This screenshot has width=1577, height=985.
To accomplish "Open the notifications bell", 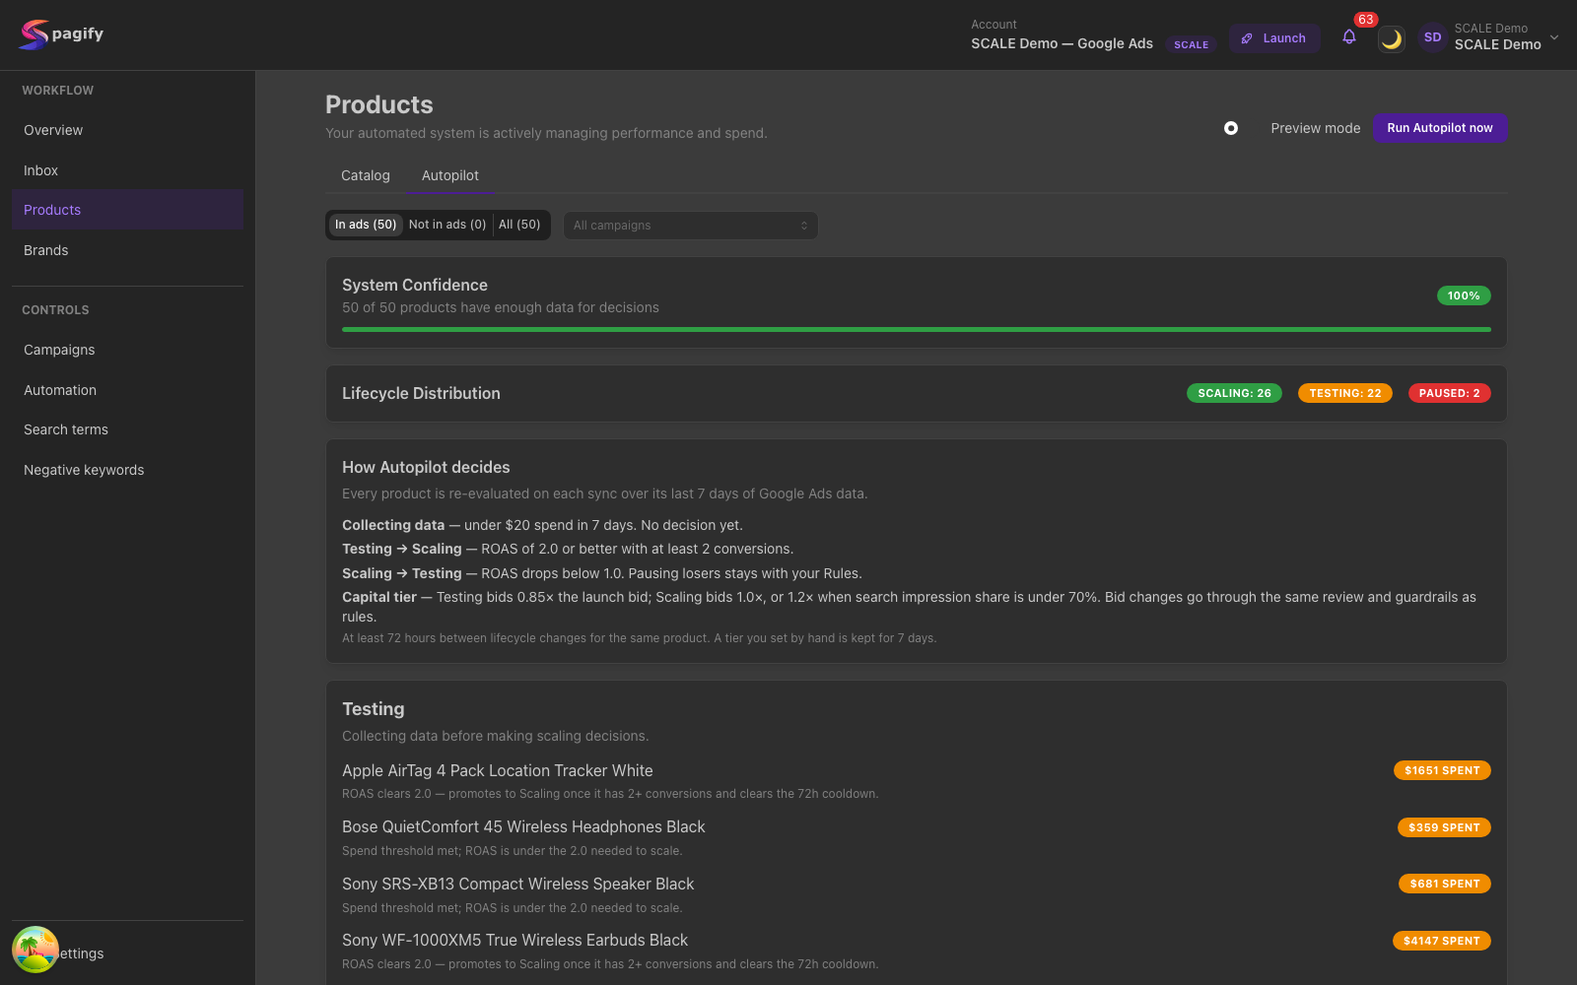I will pyautogui.click(x=1349, y=37).
